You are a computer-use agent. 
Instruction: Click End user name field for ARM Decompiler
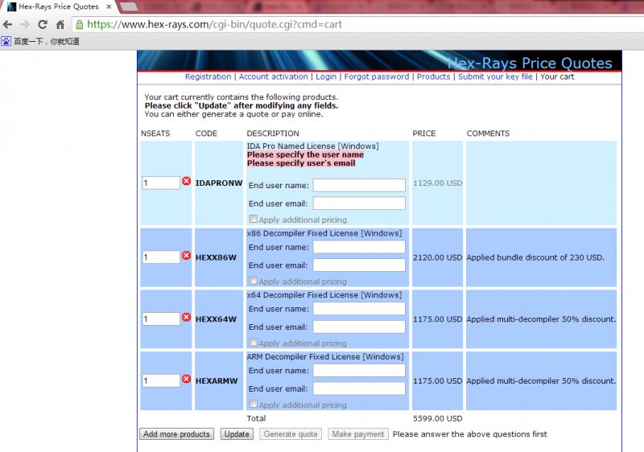pos(359,371)
